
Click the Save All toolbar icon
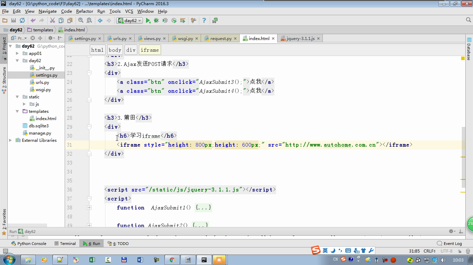[x=13, y=21]
